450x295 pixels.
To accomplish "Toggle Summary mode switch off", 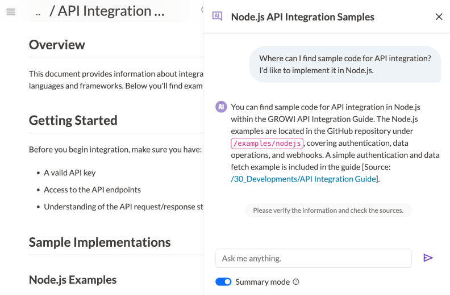I will pos(223,282).
